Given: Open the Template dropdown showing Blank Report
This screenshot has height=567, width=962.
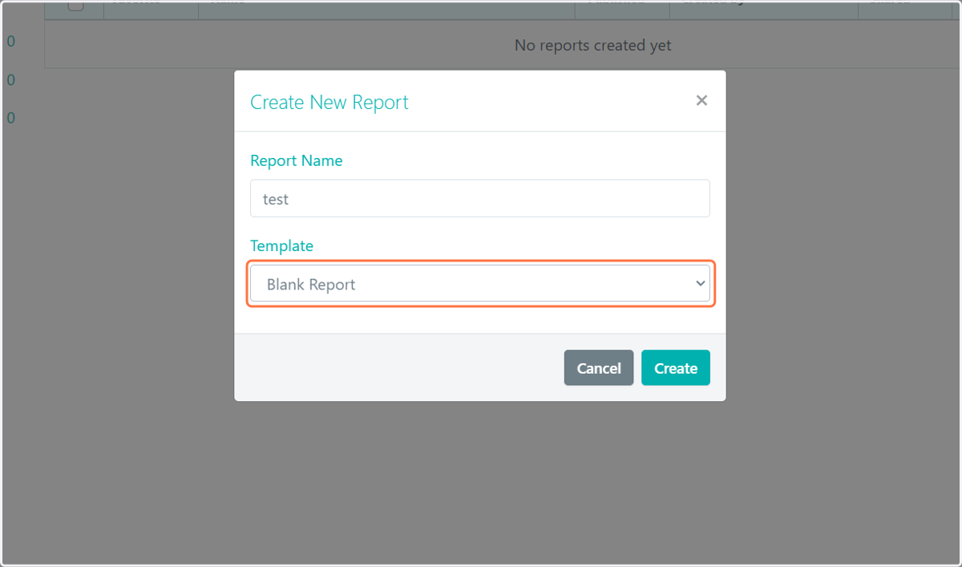Looking at the screenshot, I should 479,284.
